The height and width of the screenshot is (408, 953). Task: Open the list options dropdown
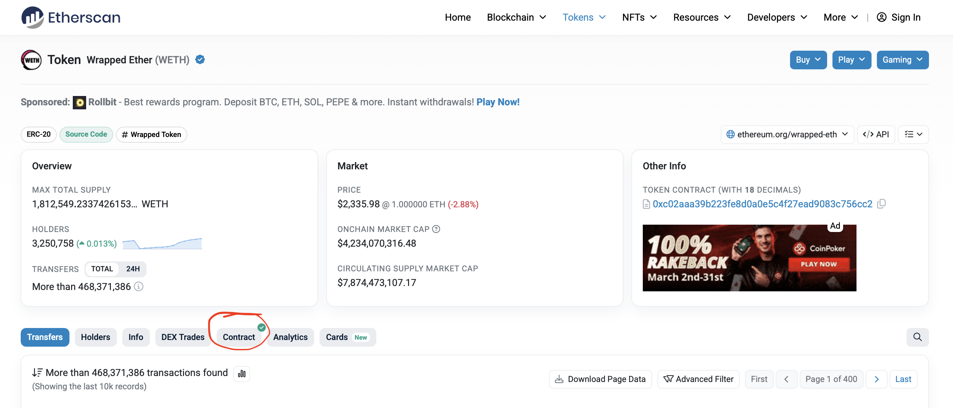click(x=913, y=134)
